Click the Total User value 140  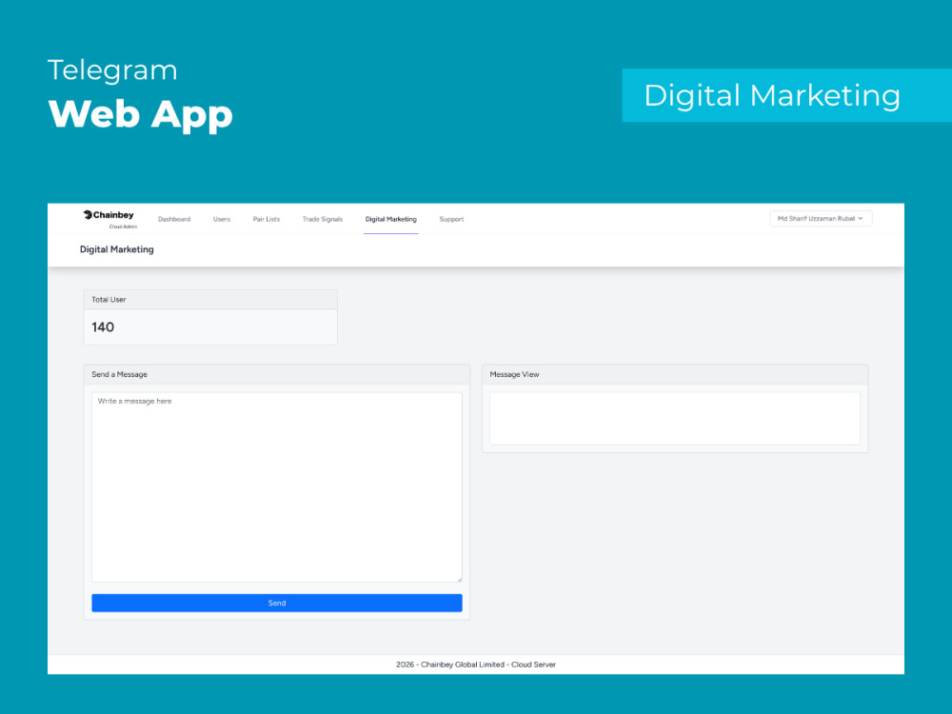tap(103, 327)
